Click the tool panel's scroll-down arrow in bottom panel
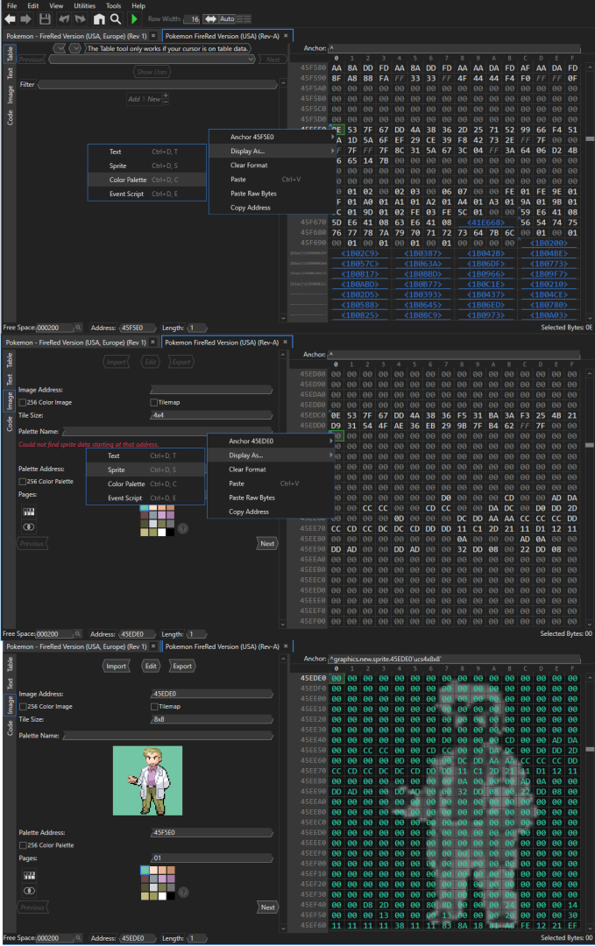 [283, 928]
